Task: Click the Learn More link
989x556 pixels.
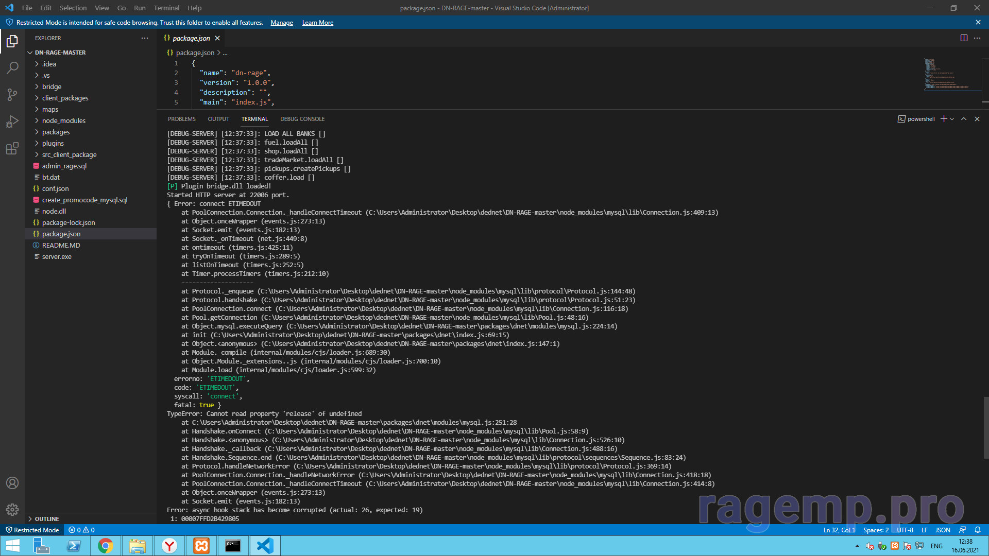Action: (x=317, y=23)
